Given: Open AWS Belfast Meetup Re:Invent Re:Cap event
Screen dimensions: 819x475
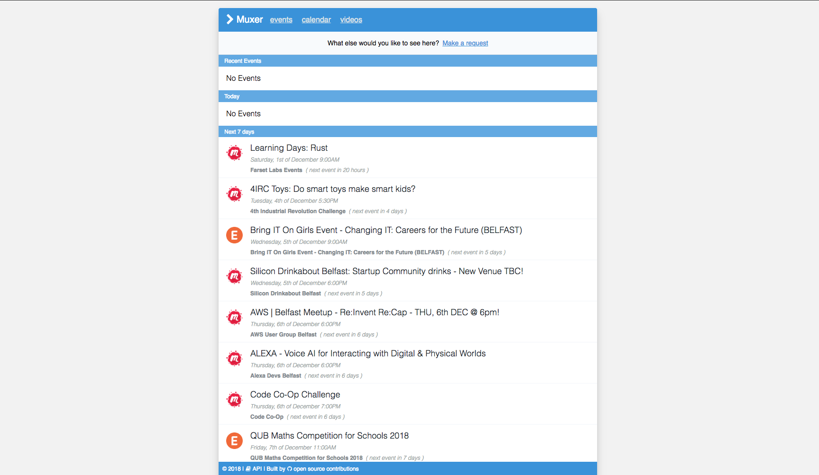Looking at the screenshot, I should (x=375, y=312).
